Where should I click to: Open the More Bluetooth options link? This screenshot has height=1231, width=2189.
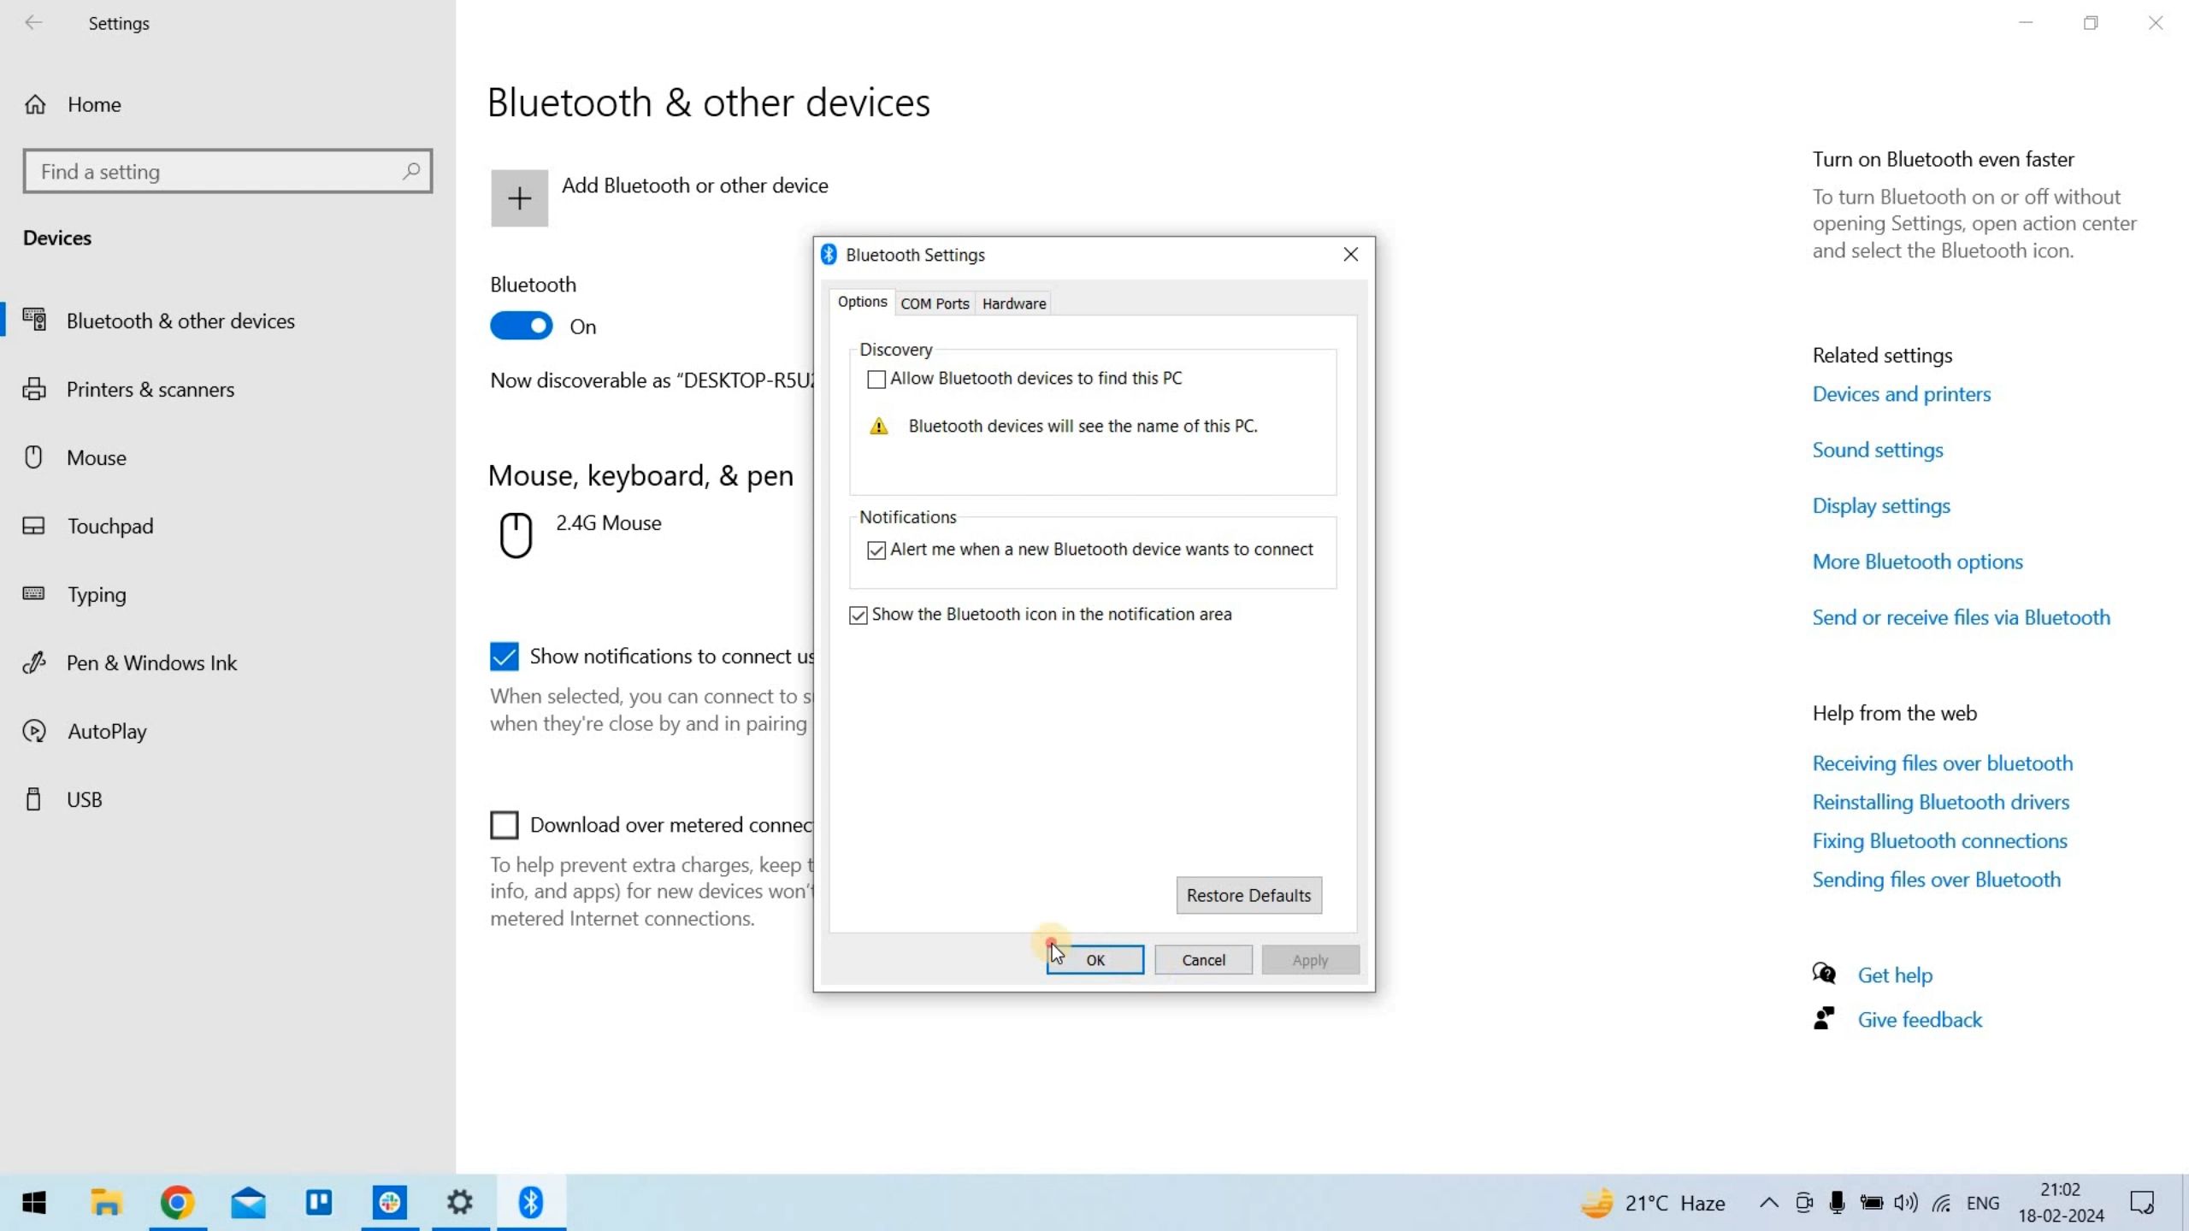point(1917,562)
